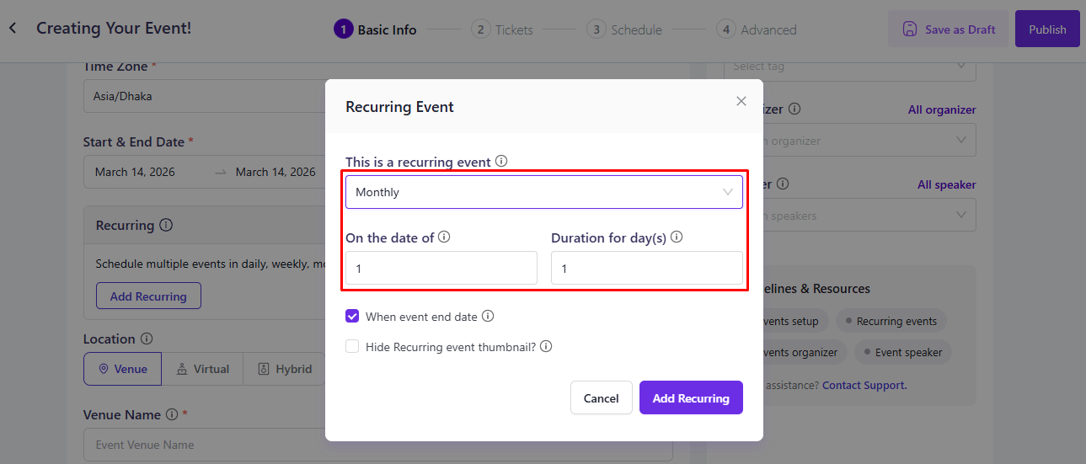The image size is (1086, 464).
Task: Go to the Tickets step
Action: click(x=503, y=29)
